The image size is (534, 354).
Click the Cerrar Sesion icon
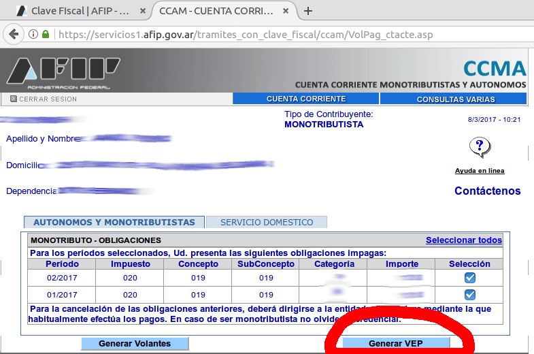[x=14, y=99]
